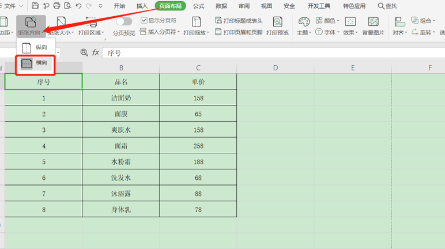Click the price cell 258
445x249 pixels.
pos(198,146)
